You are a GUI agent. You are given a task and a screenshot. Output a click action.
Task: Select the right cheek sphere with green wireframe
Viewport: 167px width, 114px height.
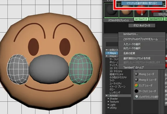point(81,69)
